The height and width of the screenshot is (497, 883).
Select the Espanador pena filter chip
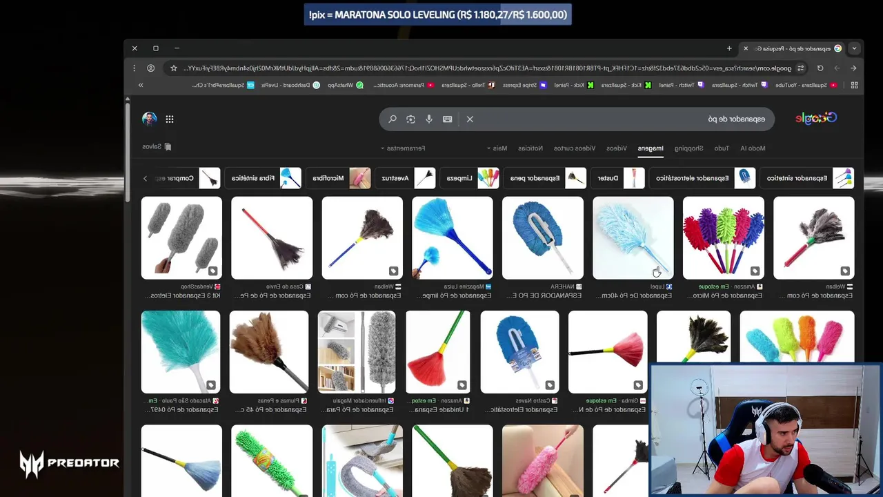point(545,178)
